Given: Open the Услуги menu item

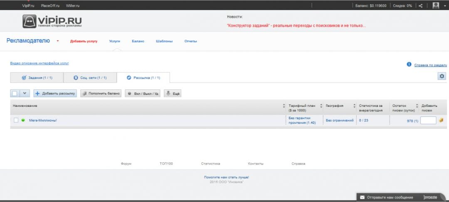Looking at the screenshot, I should (115, 41).
